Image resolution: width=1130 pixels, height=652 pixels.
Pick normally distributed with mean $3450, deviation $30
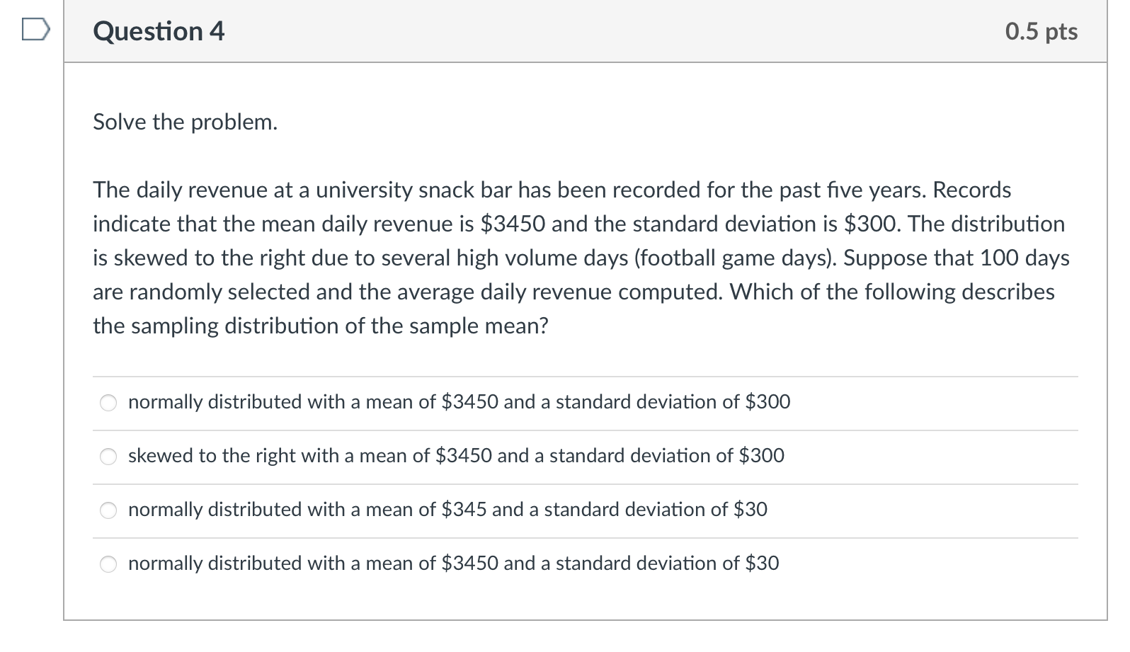(x=108, y=564)
